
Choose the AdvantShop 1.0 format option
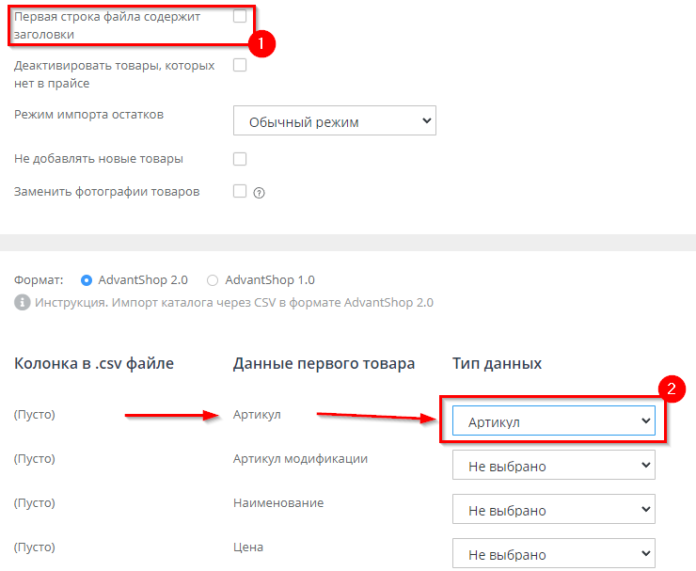click(213, 279)
